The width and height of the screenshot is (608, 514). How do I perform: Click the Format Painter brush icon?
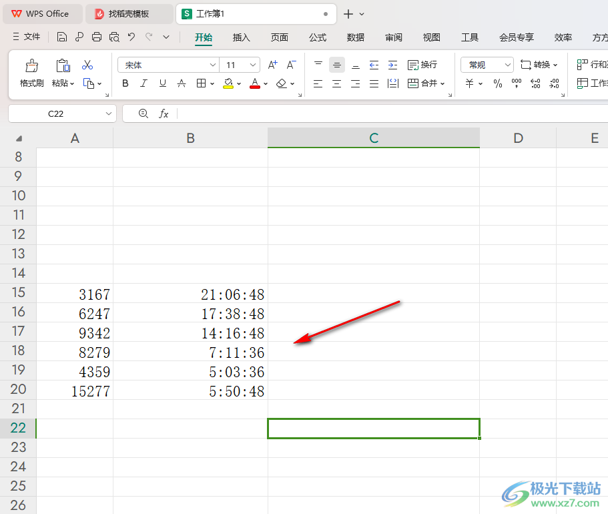32,65
